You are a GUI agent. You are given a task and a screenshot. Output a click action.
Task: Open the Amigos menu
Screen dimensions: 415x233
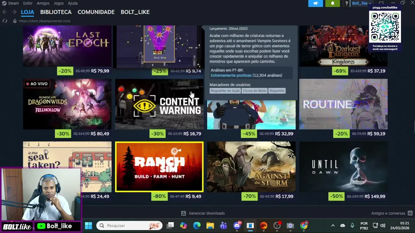(43, 3)
